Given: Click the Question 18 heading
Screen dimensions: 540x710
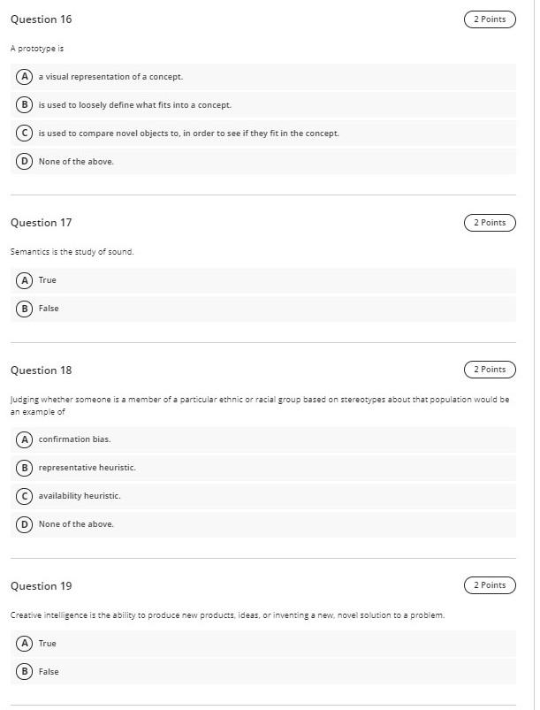Looking at the screenshot, I should pyautogui.click(x=40, y=369).
